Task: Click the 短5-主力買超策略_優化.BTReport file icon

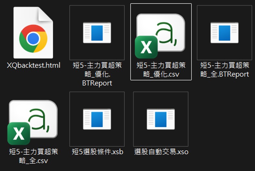Action: pyautogui.click(x=97, y=32)
